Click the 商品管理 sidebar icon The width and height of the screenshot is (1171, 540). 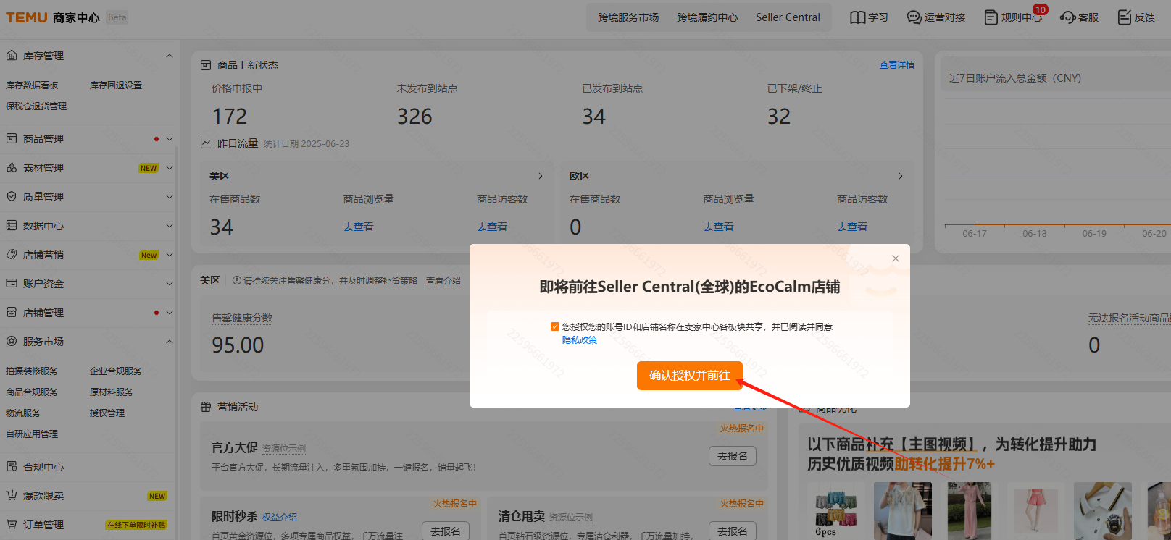coord(12,138)
